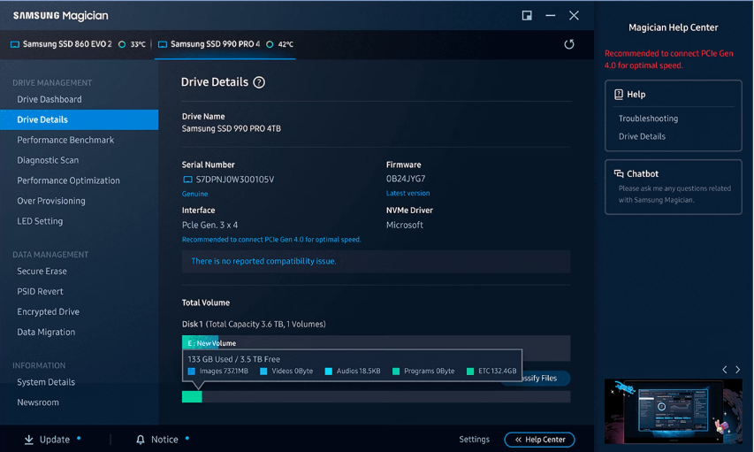Viewport: 754px width, 452px height.
Task: Collapse the Help Center panel
Action: [539, 440]
